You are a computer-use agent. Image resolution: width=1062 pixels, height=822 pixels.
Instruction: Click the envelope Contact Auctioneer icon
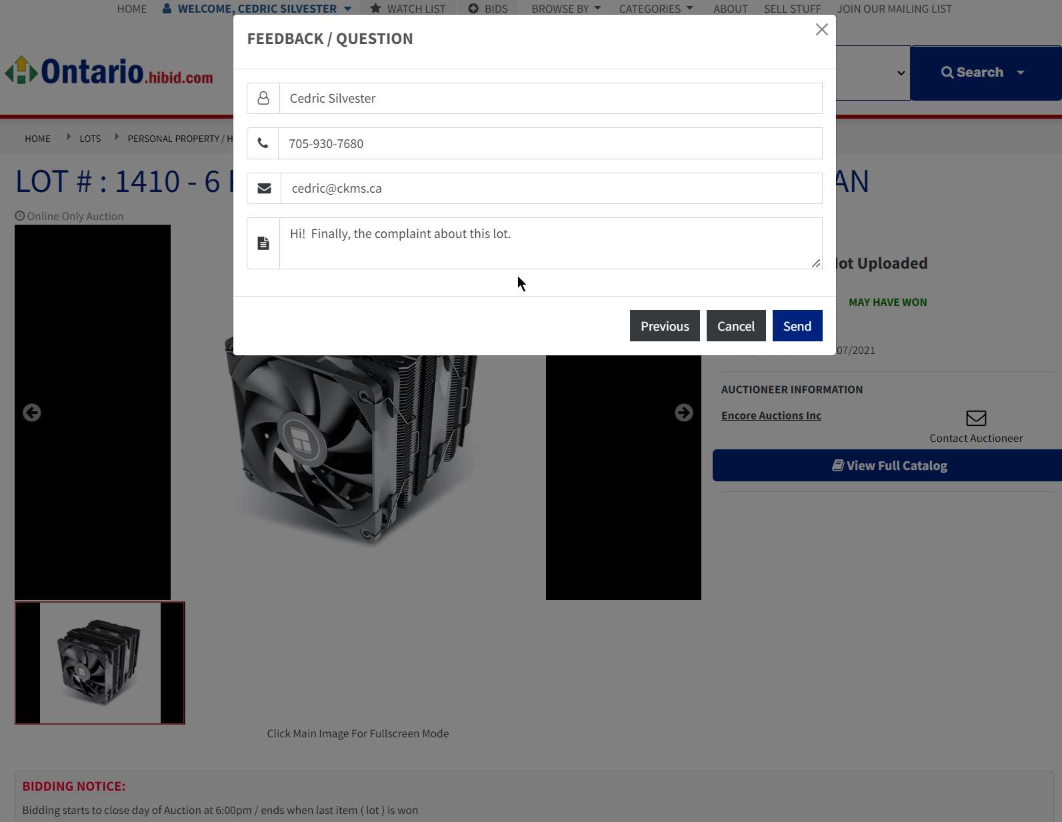[x=975, y=418]
